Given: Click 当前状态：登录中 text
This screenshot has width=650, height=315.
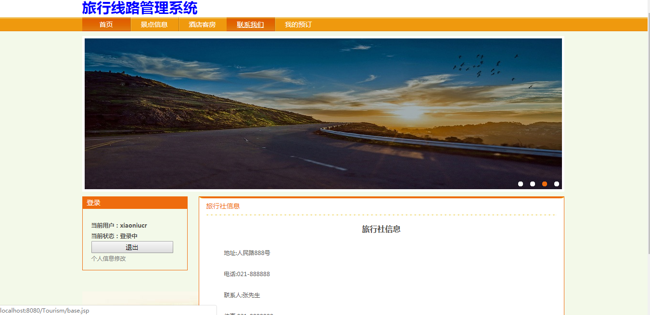Looking at the screenshot, I should [x=114, y=236].
